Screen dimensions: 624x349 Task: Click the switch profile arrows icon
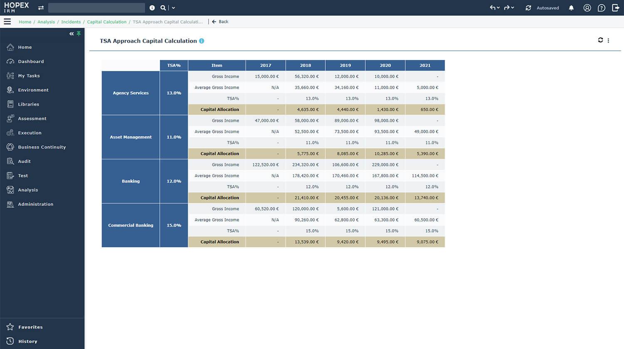point(41,8)
